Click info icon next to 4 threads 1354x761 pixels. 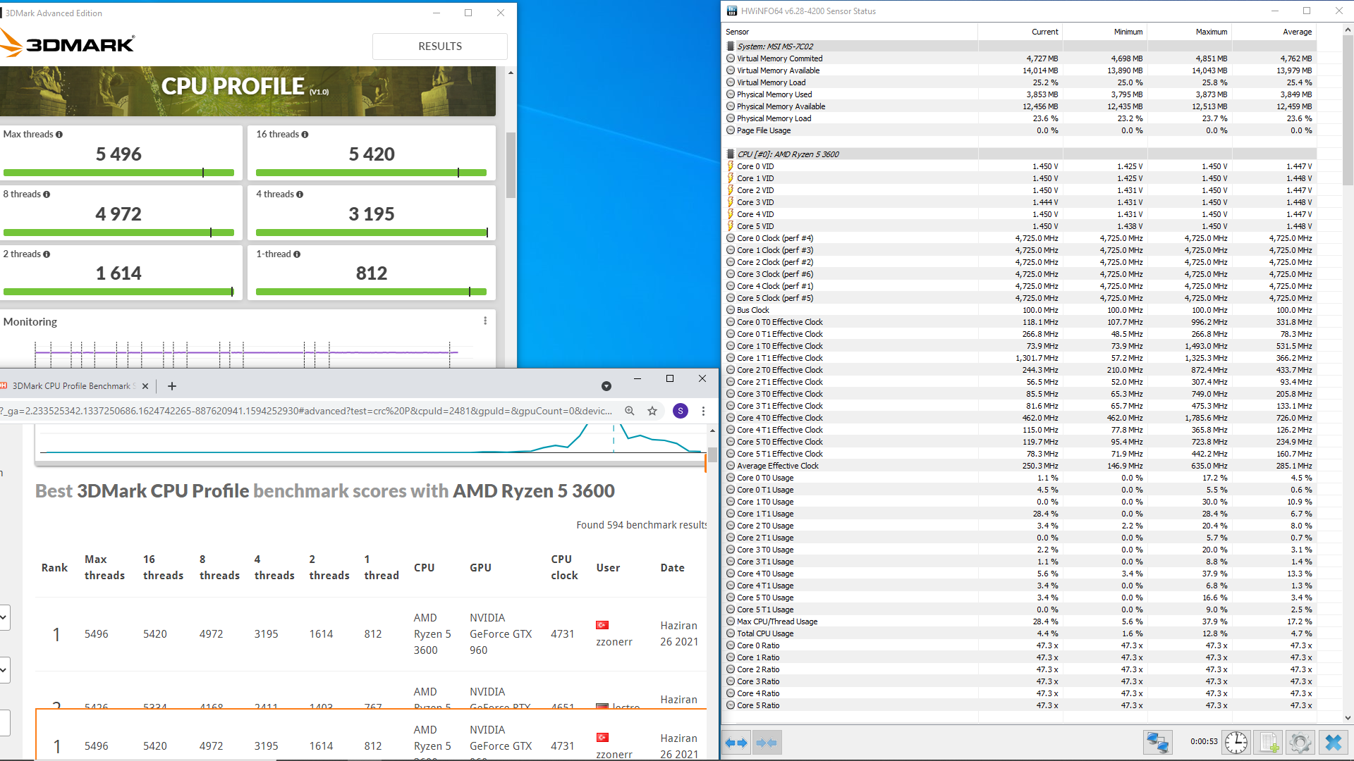300,194
